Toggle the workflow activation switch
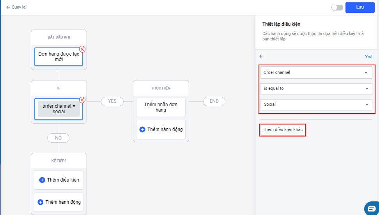 tap(337, 7)
